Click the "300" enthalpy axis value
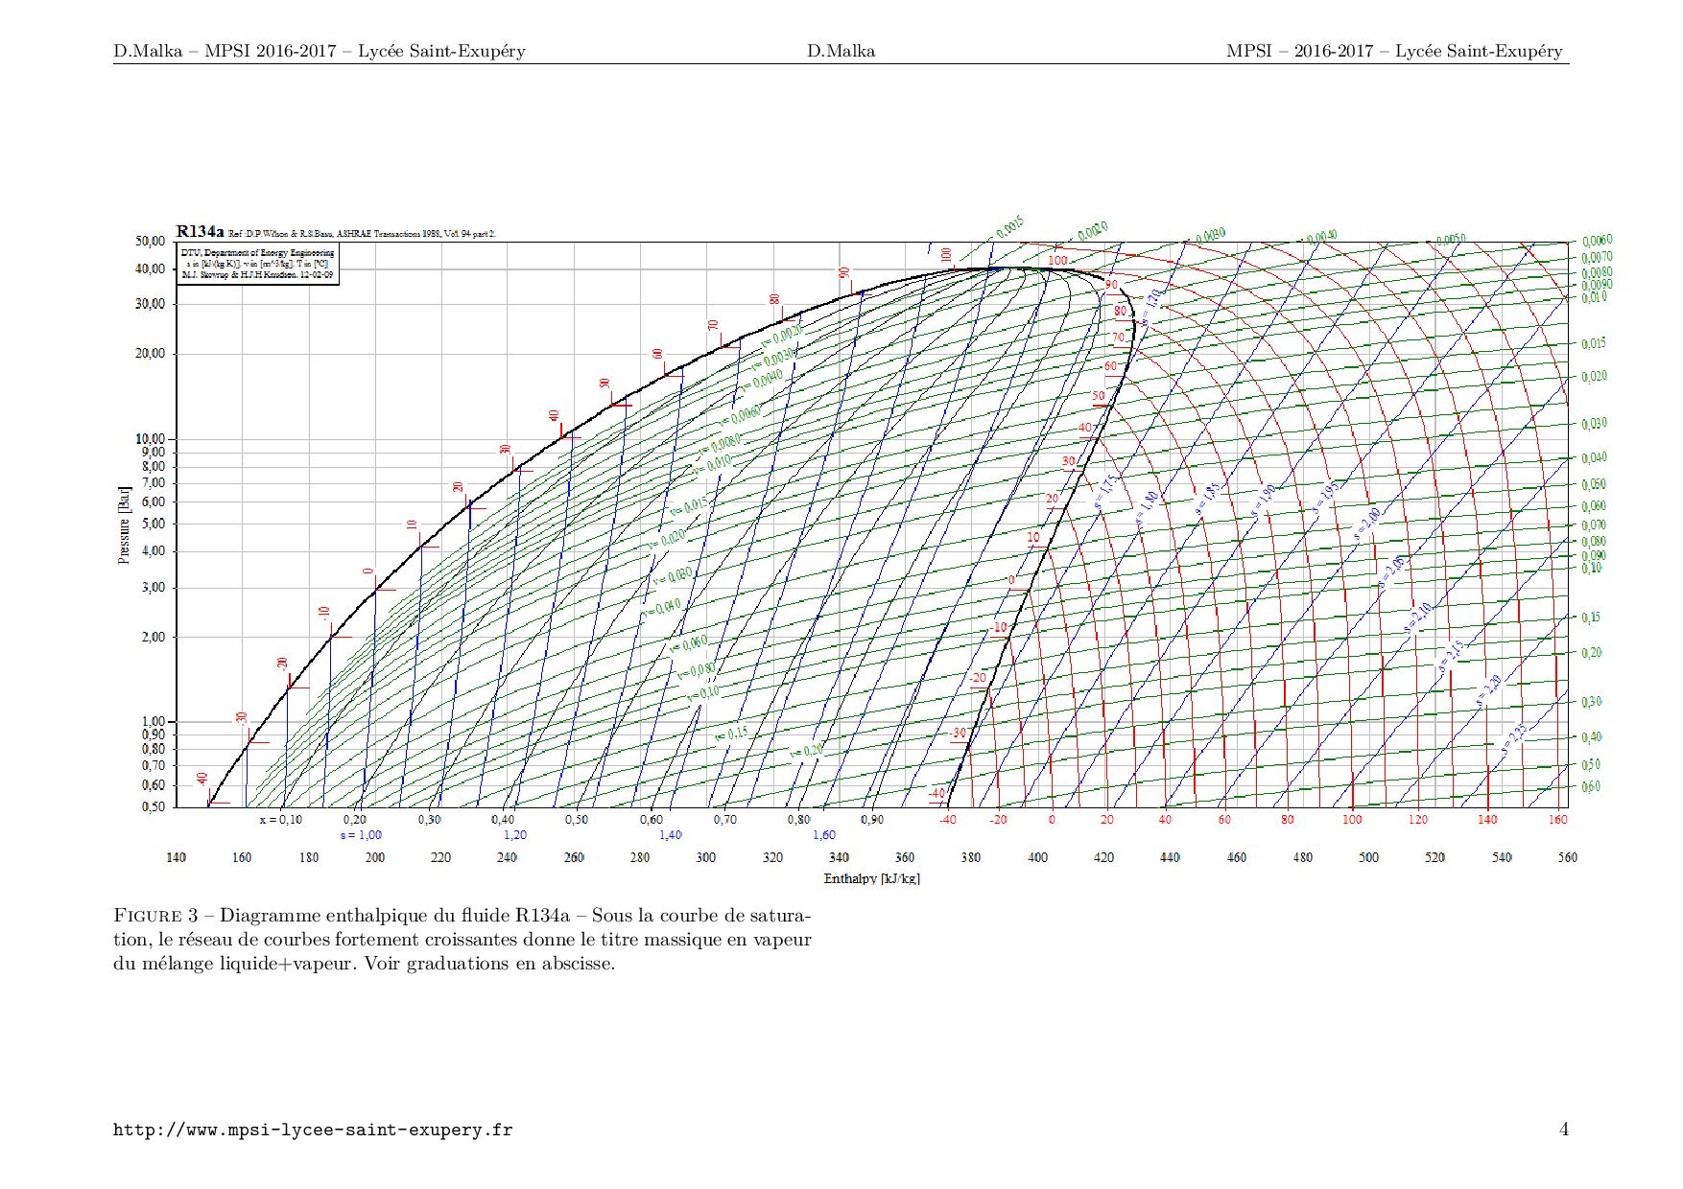The height and width of the screenshot is (1189, 1683). (x=705, y=857)
